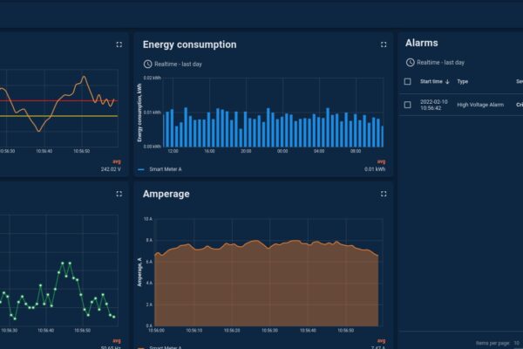Expand the Amperage widget to fullscreen
This screenshot has height=349, width=523.
click(384, 194)
